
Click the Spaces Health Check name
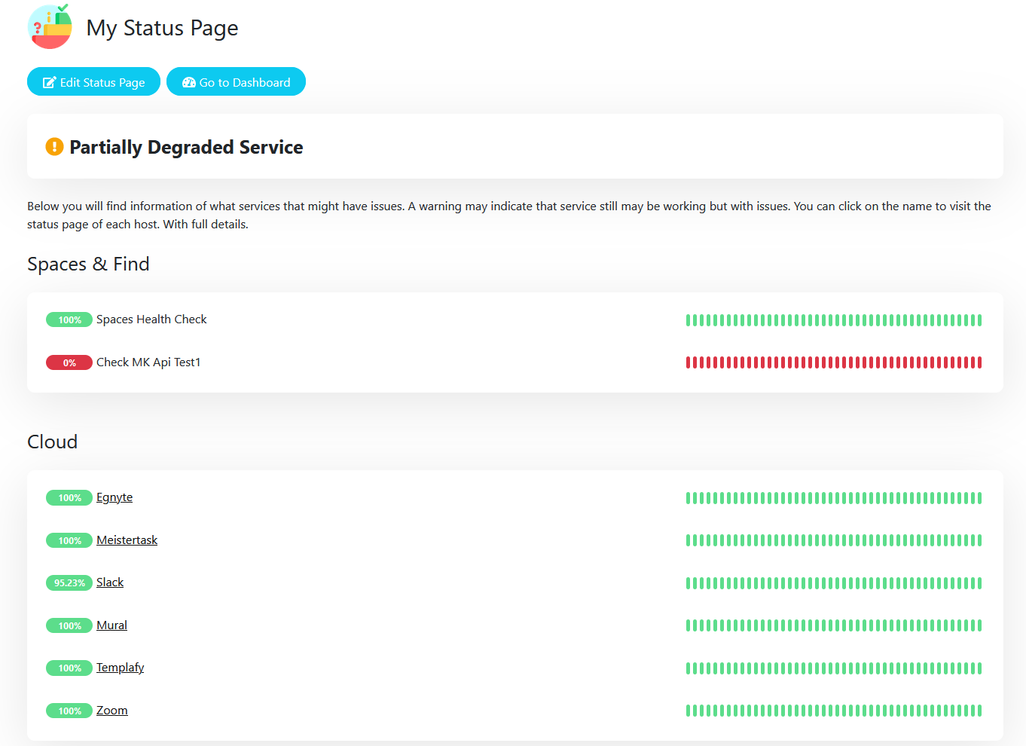(x=151, y=319)
